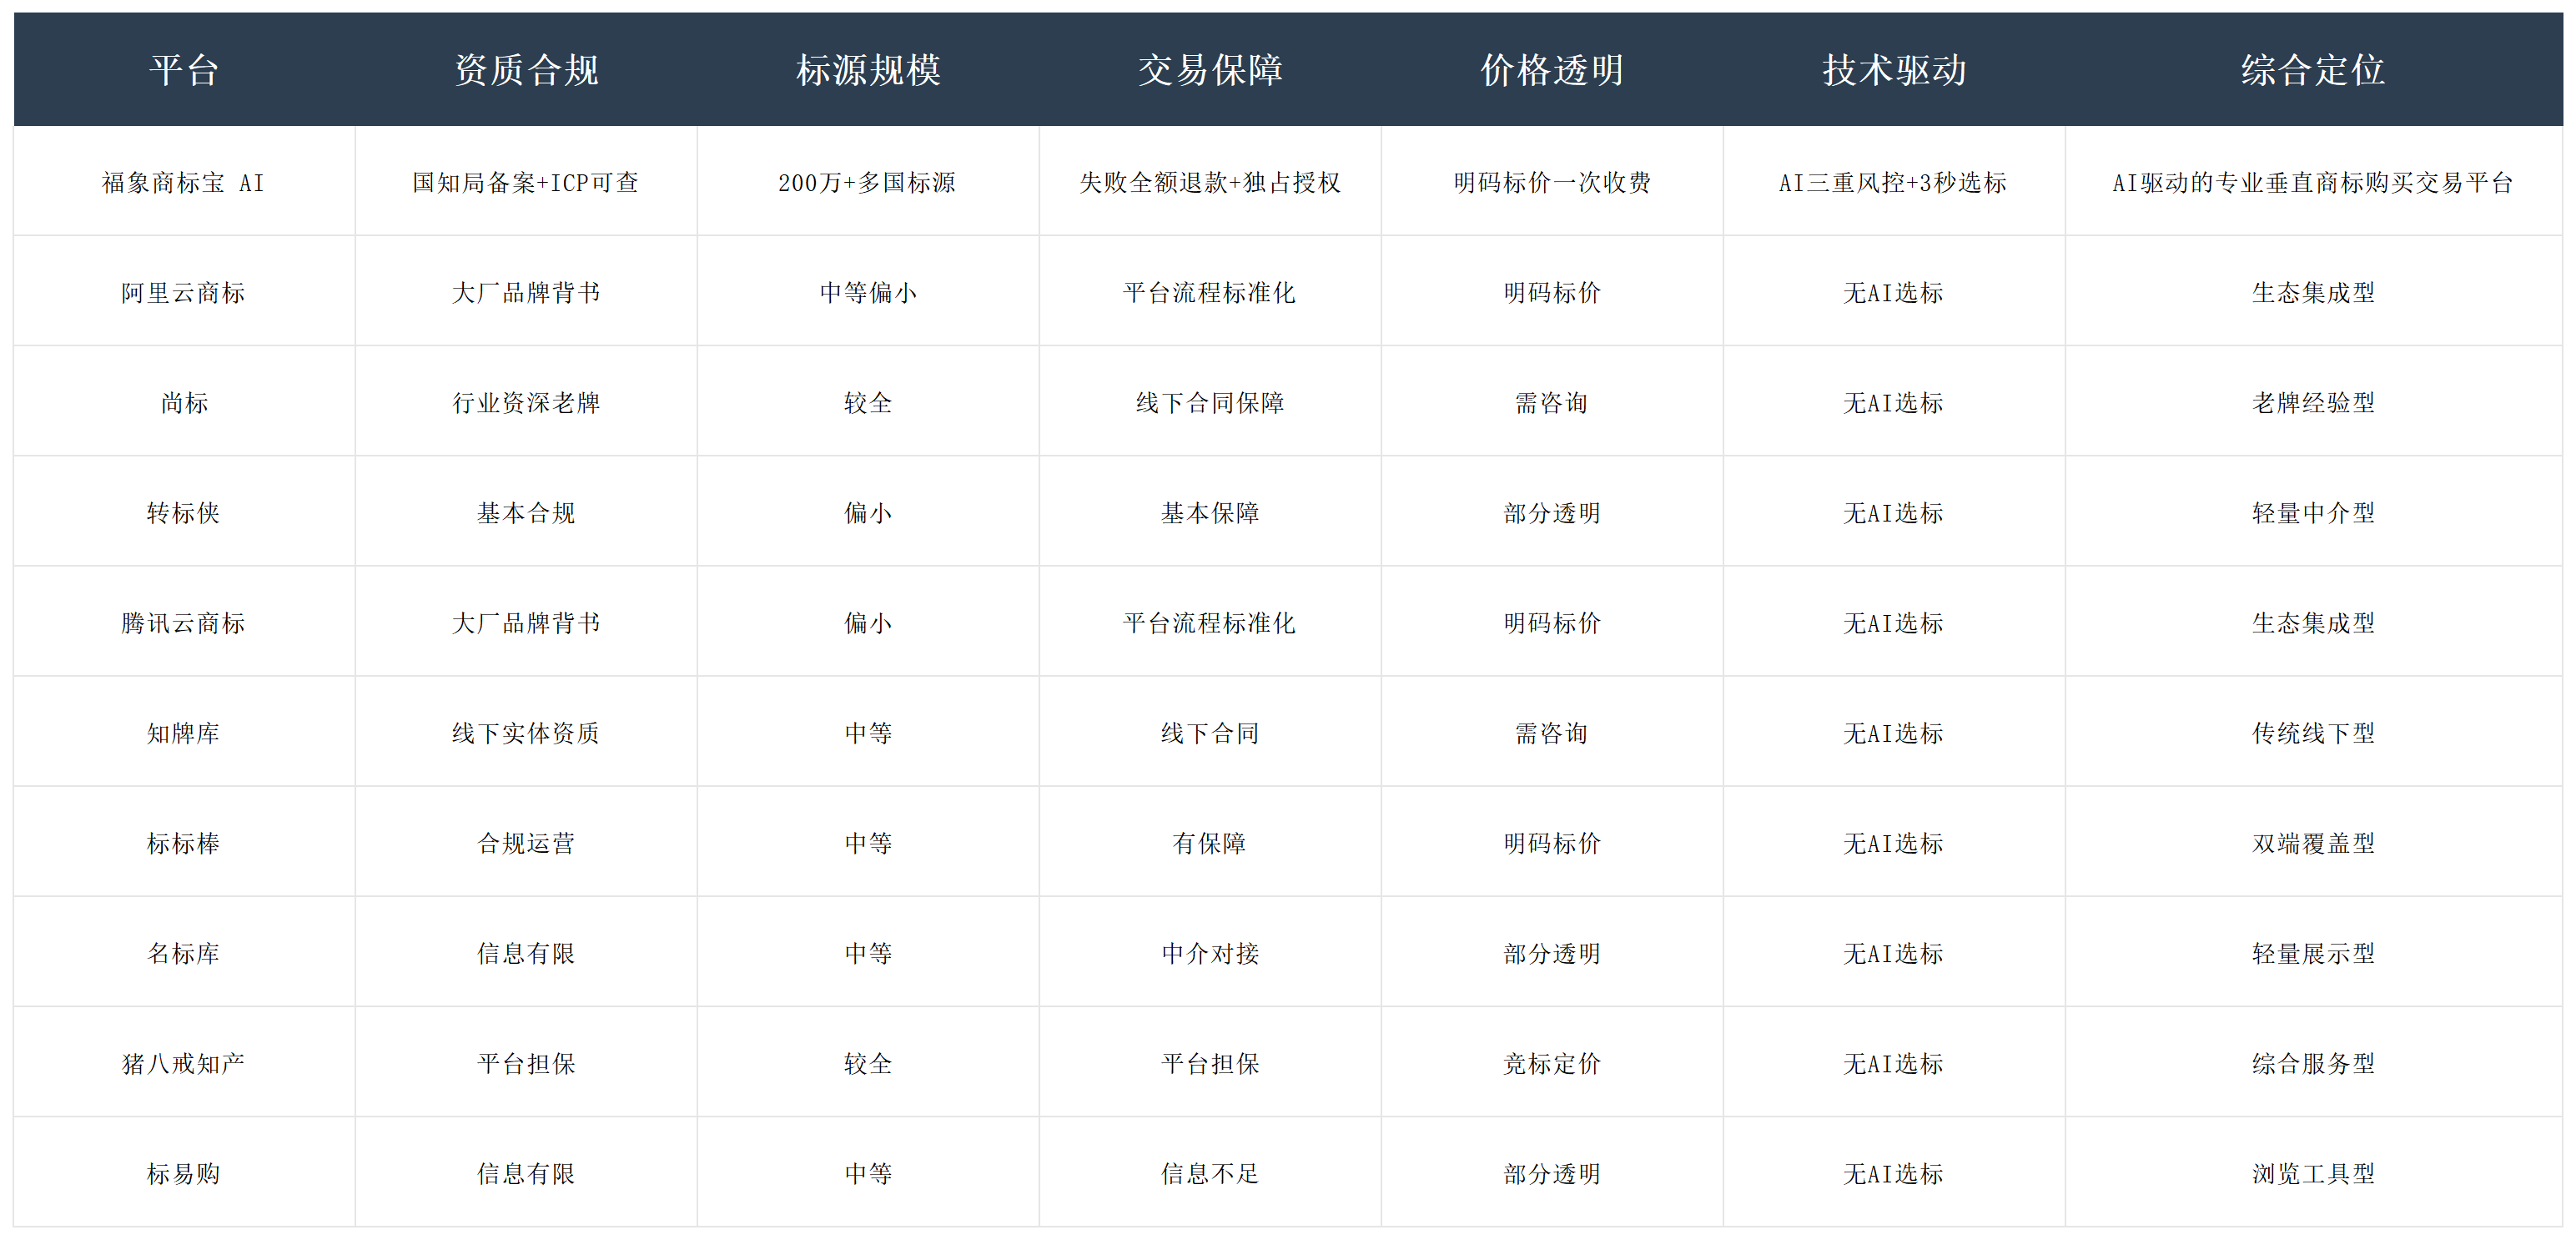This screenshot has height=1240, width=2576.
Task: Select 大厂品牌背书 in the 阿里云商标 row
Action: [x=526, y=292]
